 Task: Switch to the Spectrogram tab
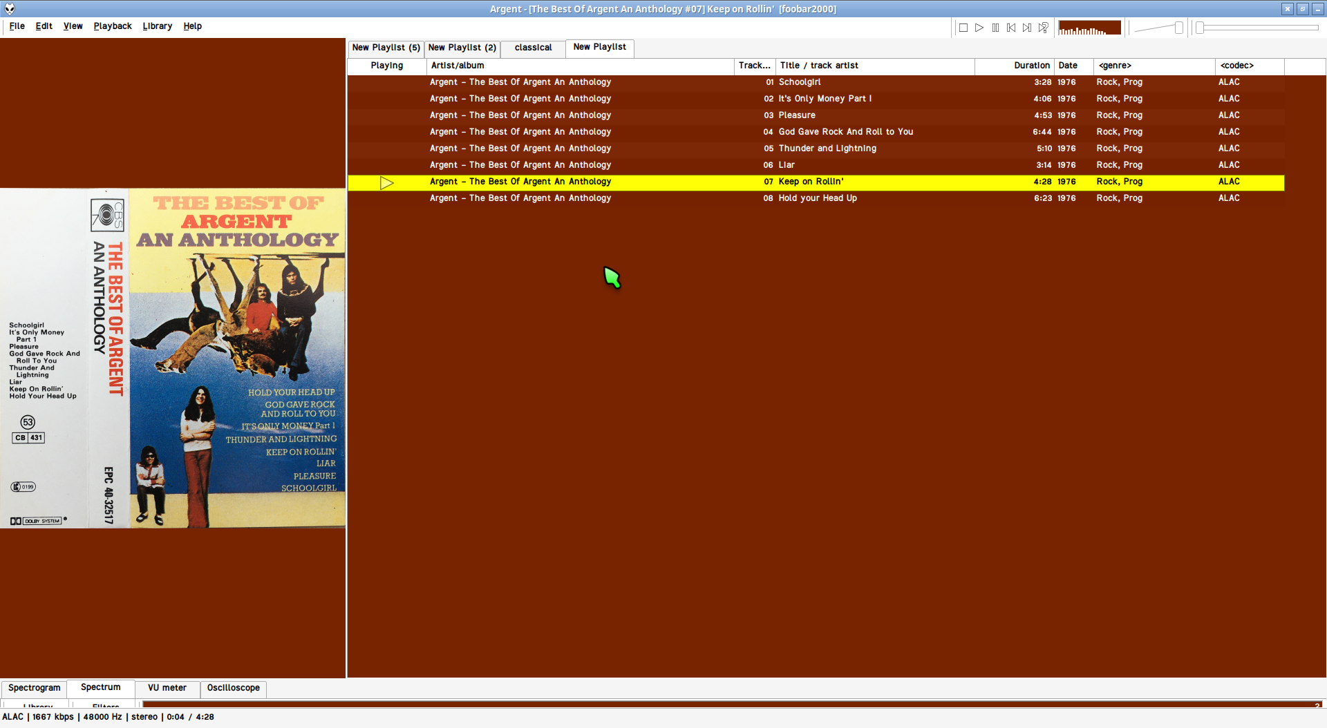point(35,688)
